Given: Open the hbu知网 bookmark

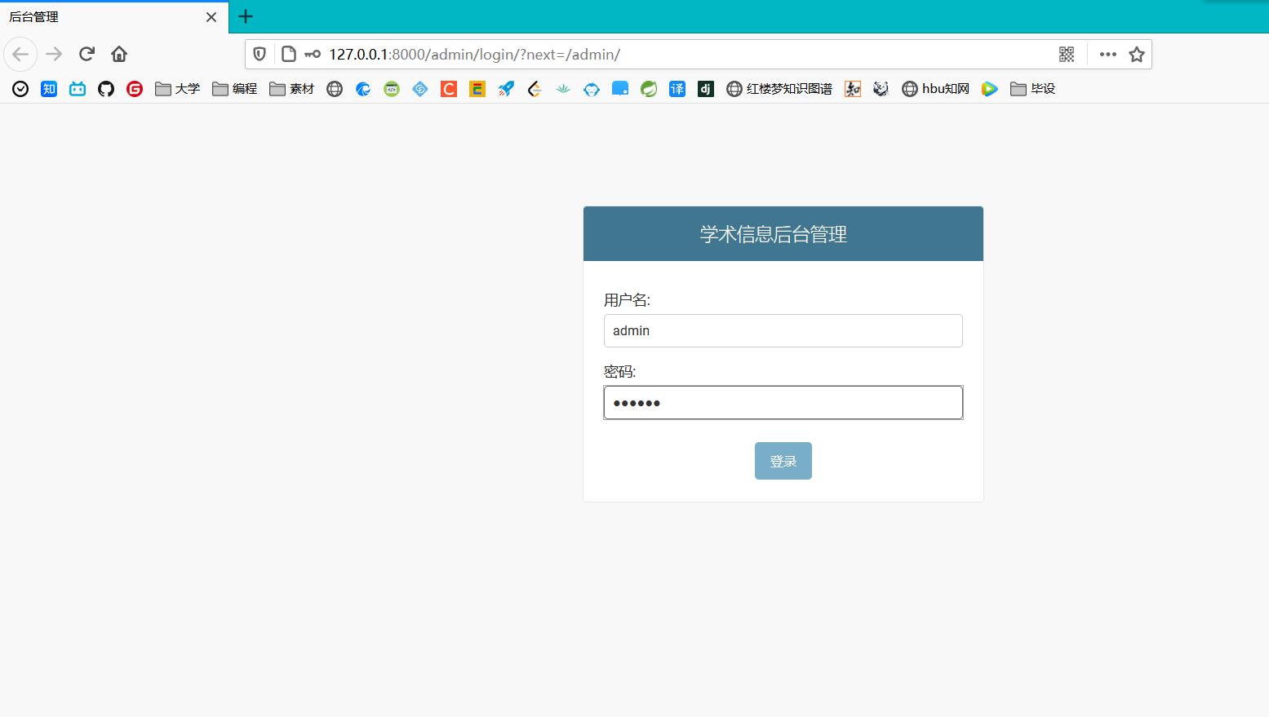Looking at the screenshot, I should 935,89.
